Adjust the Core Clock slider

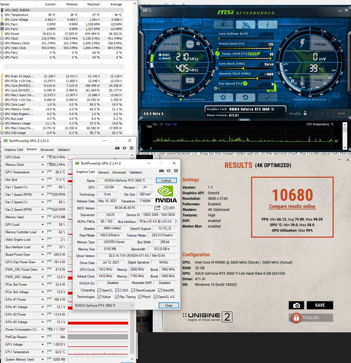pyautogui.click(x=244, y=68)
